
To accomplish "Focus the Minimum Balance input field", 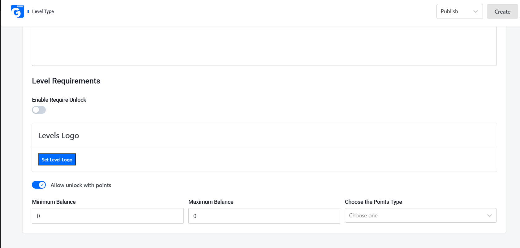I will (x=108, y=216).
